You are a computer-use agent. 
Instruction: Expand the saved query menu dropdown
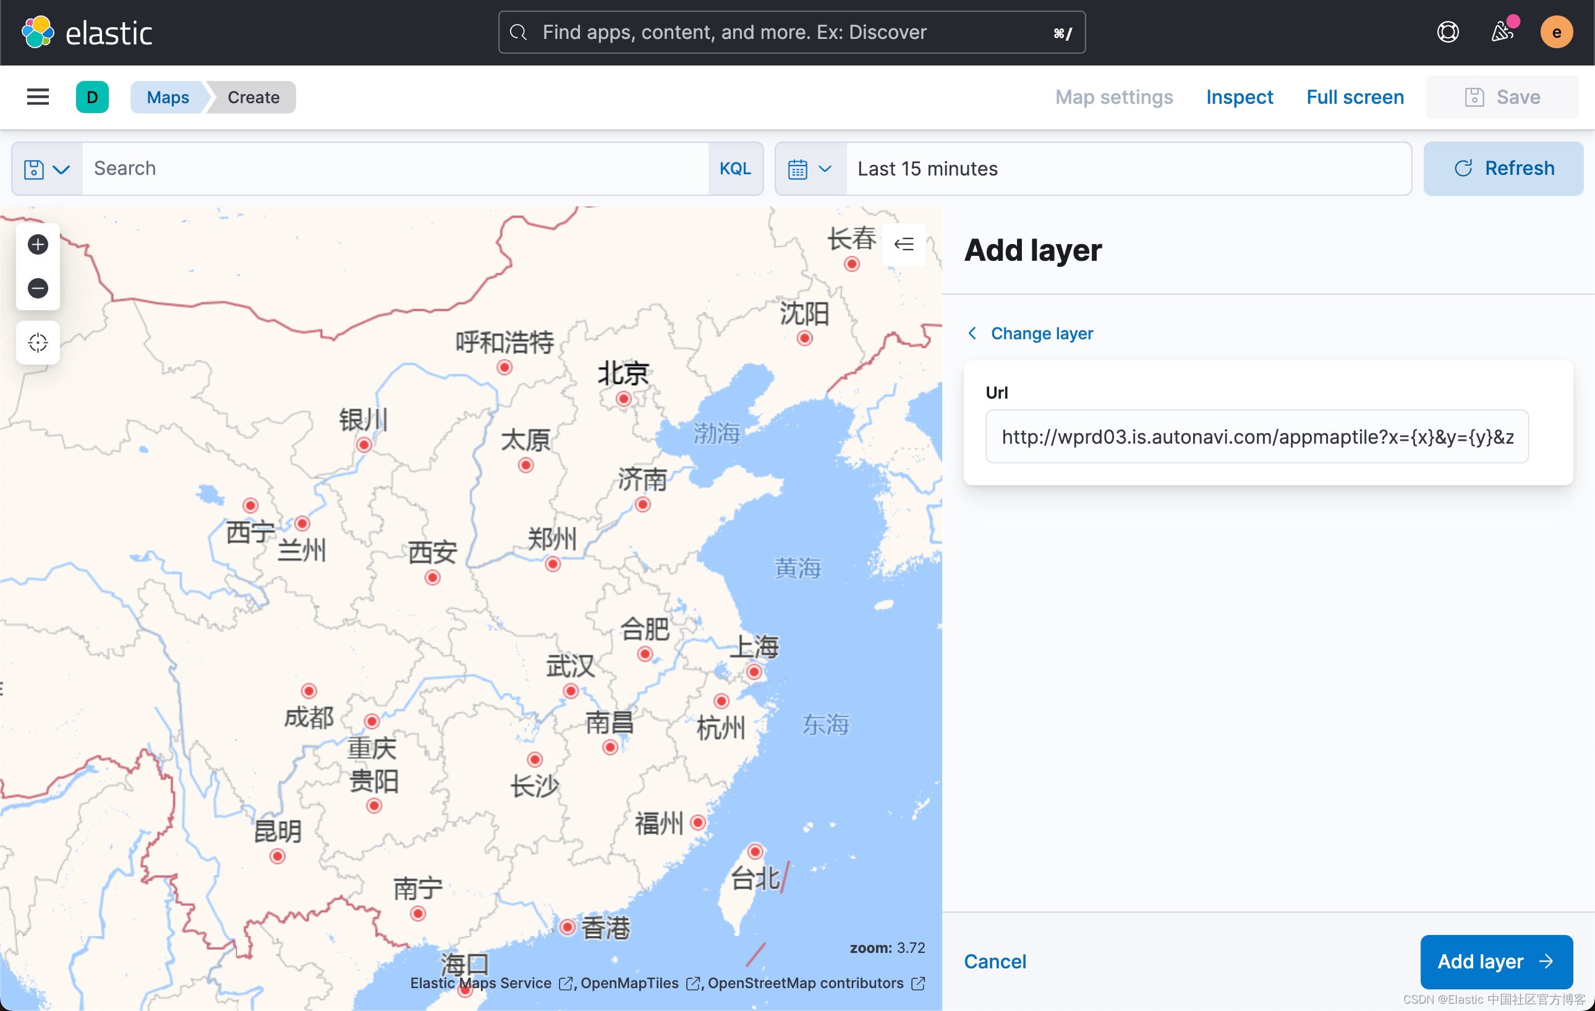(46, 169)
